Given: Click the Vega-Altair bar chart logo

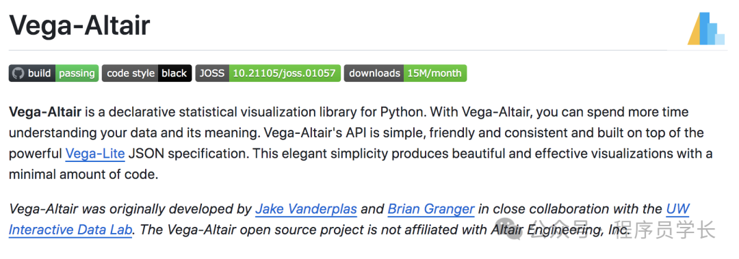Looking at the screenshot, I should coord(705,29).
